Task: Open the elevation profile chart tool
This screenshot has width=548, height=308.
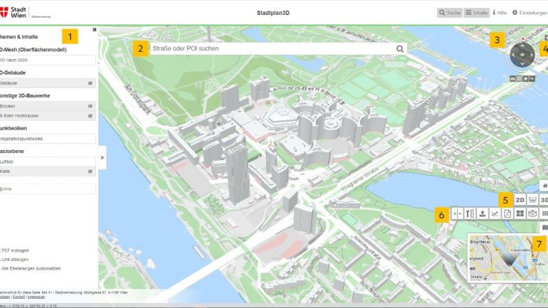Action: 495,213
